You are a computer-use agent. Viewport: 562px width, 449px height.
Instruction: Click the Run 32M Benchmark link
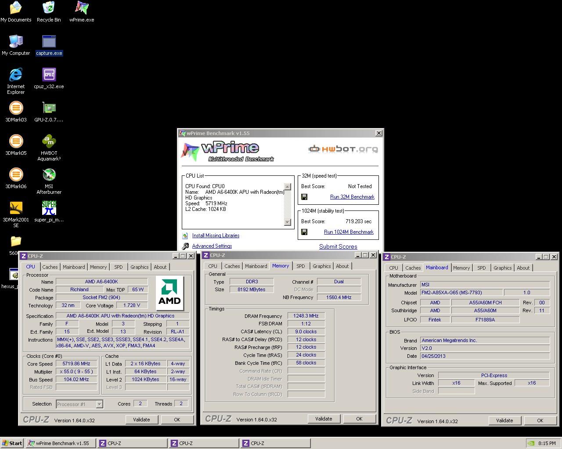(352, 197)
